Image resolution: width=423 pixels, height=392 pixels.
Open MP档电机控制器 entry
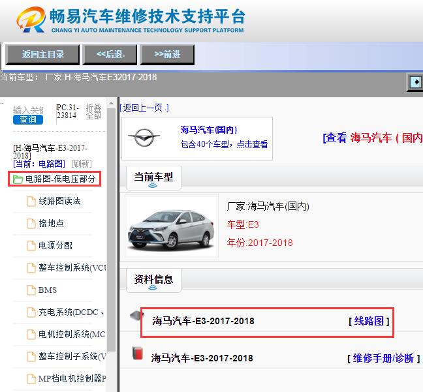(x=72, y=379)
